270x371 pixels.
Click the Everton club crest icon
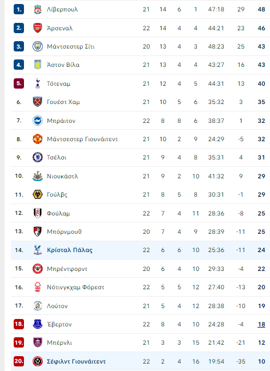pyautogui.click(x=38, y=324)
